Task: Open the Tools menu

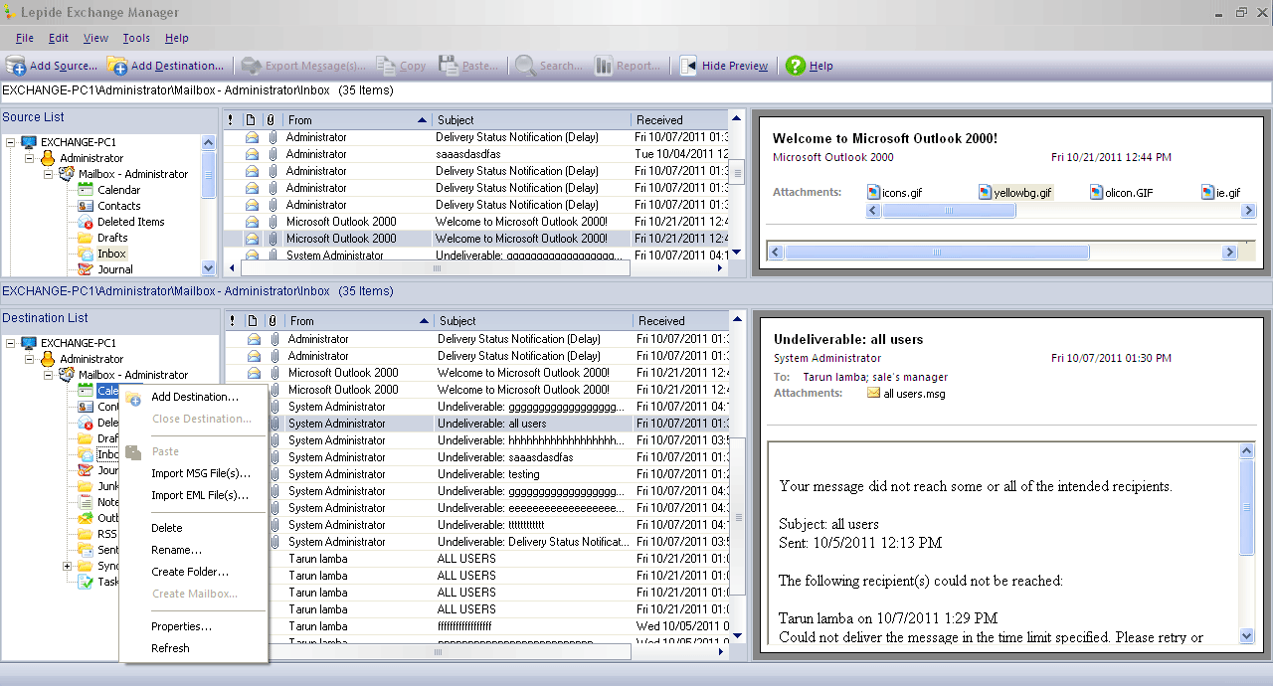Action: [x=136, y=38]
